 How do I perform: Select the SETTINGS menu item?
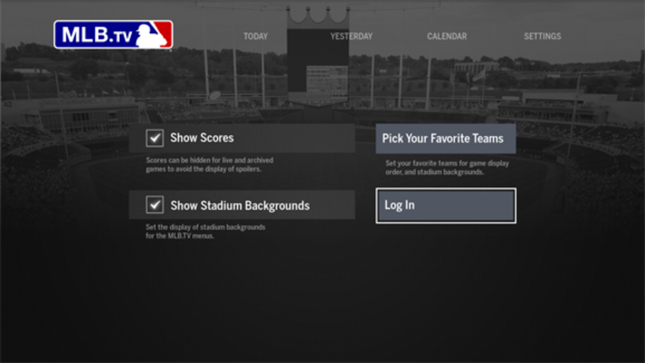[x=543, y=37]
